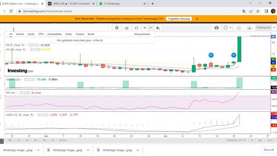The width and height of the screenshot is (277, 156).
Task: Click the second P marker near 19
Action: (234, 55)
